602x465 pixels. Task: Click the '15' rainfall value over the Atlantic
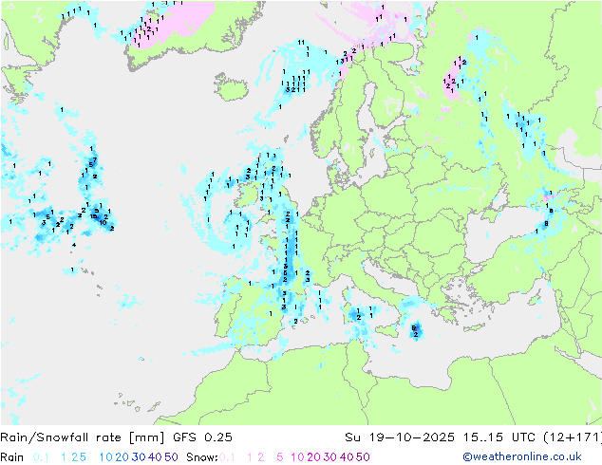93,216
